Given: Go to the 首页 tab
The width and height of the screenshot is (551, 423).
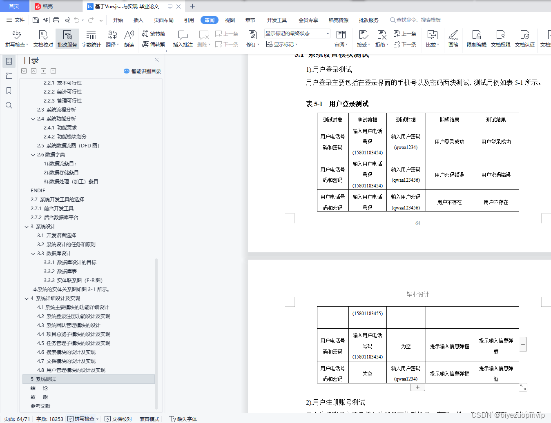Looking at the screenshot, I should click(x=14, y=6).
